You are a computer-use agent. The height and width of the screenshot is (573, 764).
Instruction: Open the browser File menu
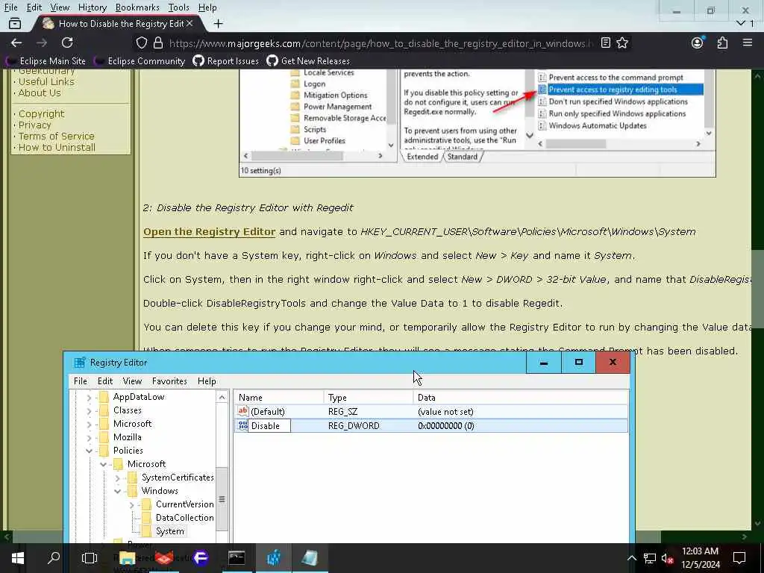[10, 7]
